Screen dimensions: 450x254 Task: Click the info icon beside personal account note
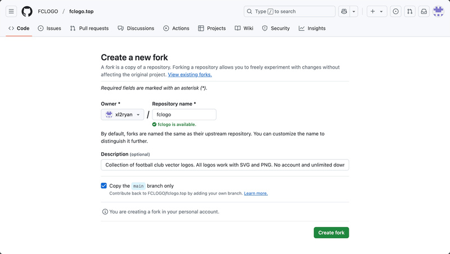click(105, 212)
